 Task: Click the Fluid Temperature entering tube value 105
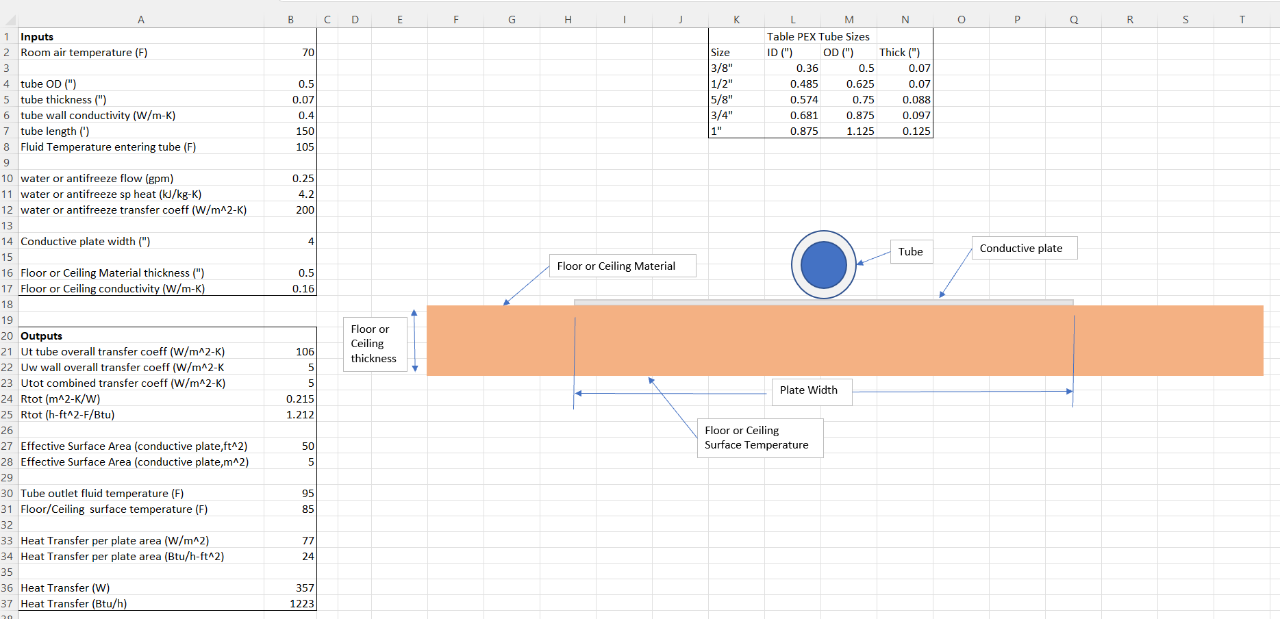[290, 147]
